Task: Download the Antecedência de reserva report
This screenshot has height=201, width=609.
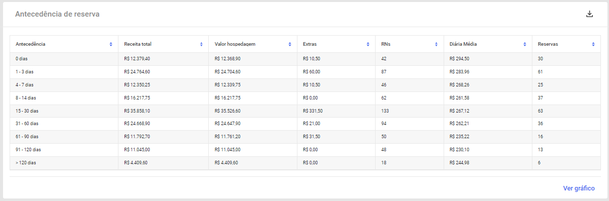Action: [589, 14]
